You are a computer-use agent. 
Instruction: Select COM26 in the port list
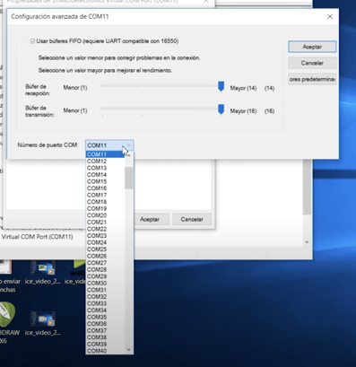[105, 256]
